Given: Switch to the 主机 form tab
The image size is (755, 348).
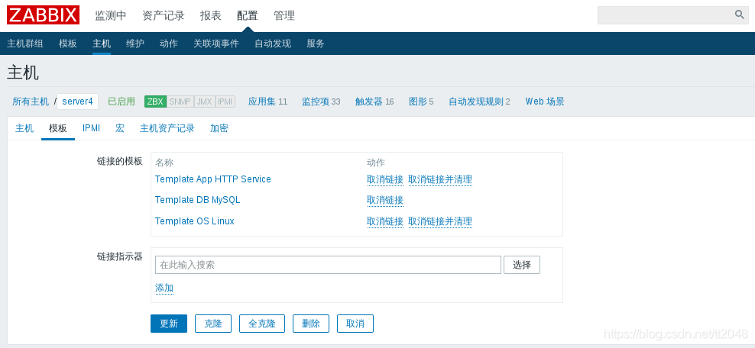Looking at the screenshot, I should (x=24, y=128).
